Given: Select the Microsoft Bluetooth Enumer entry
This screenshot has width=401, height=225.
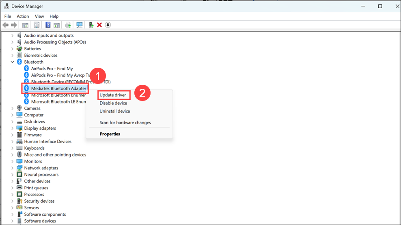Looking at the screenshot, I should tap(58, 95).
